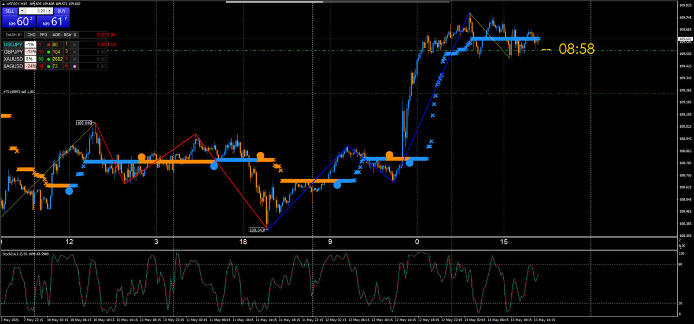The height and width of the screenshot is (324, 694).
Task: Select the PFO column header
Action: point(43,35)
